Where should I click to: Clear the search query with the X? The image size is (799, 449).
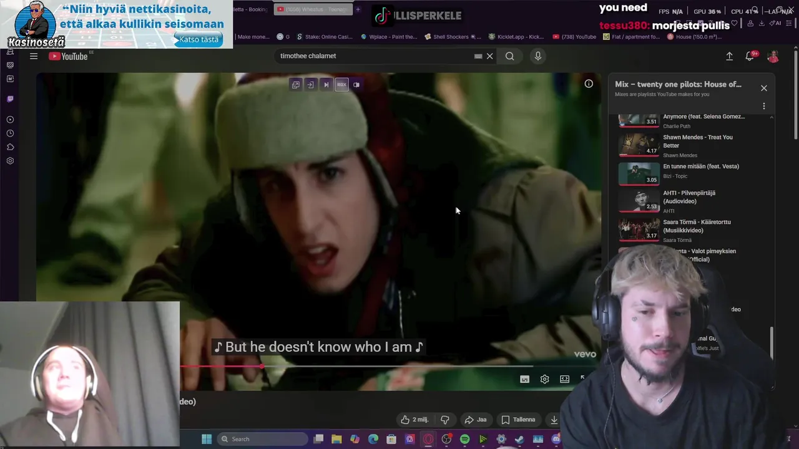(490, 56)
